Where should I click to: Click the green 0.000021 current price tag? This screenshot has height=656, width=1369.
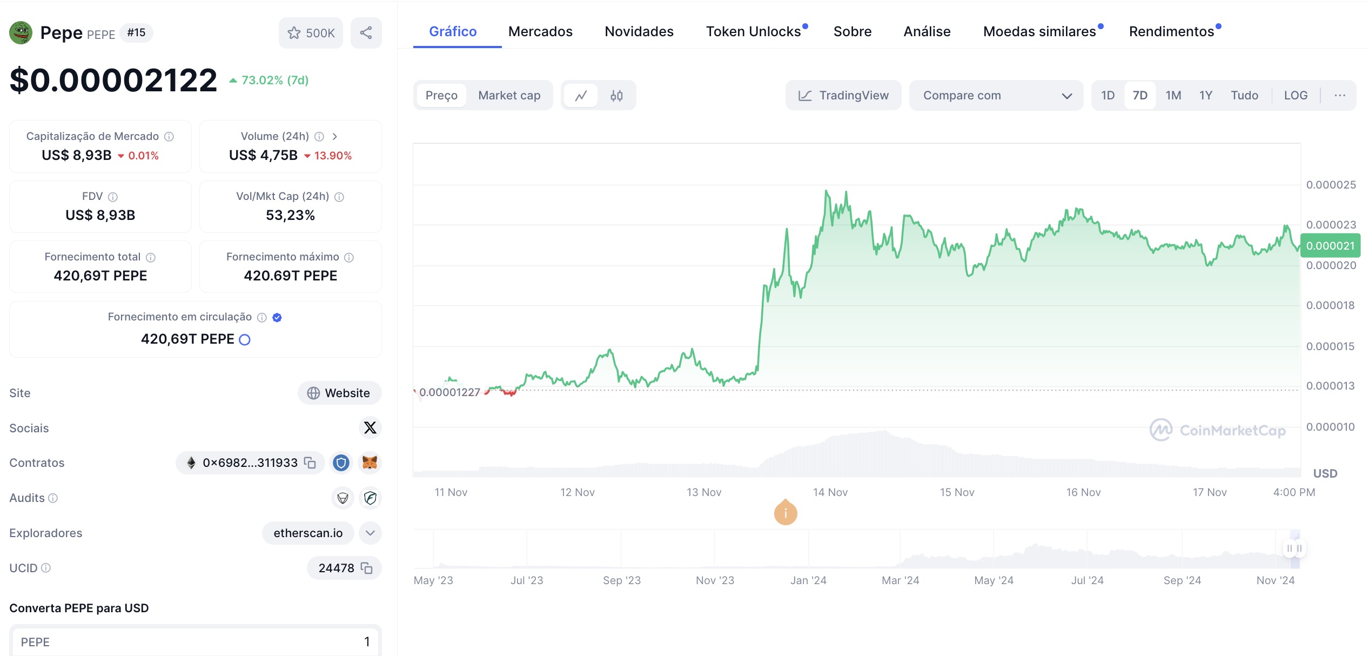pos(1330,246)
